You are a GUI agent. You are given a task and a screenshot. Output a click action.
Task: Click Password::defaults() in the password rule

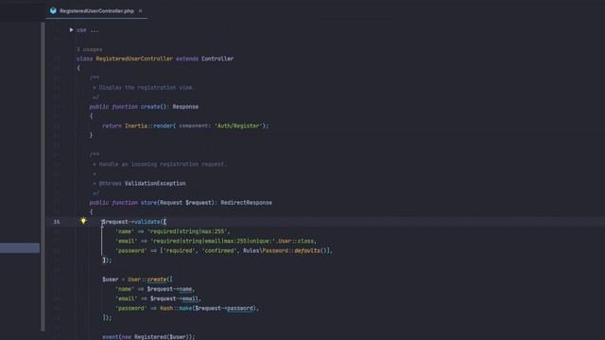coord(296,251)
